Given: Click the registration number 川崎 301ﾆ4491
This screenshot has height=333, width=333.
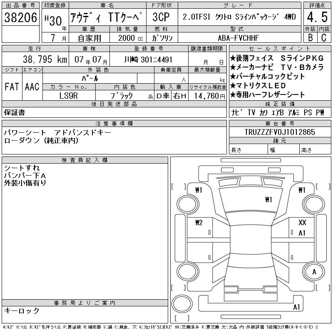Looking at the screenshot, I should pos(149,60).
